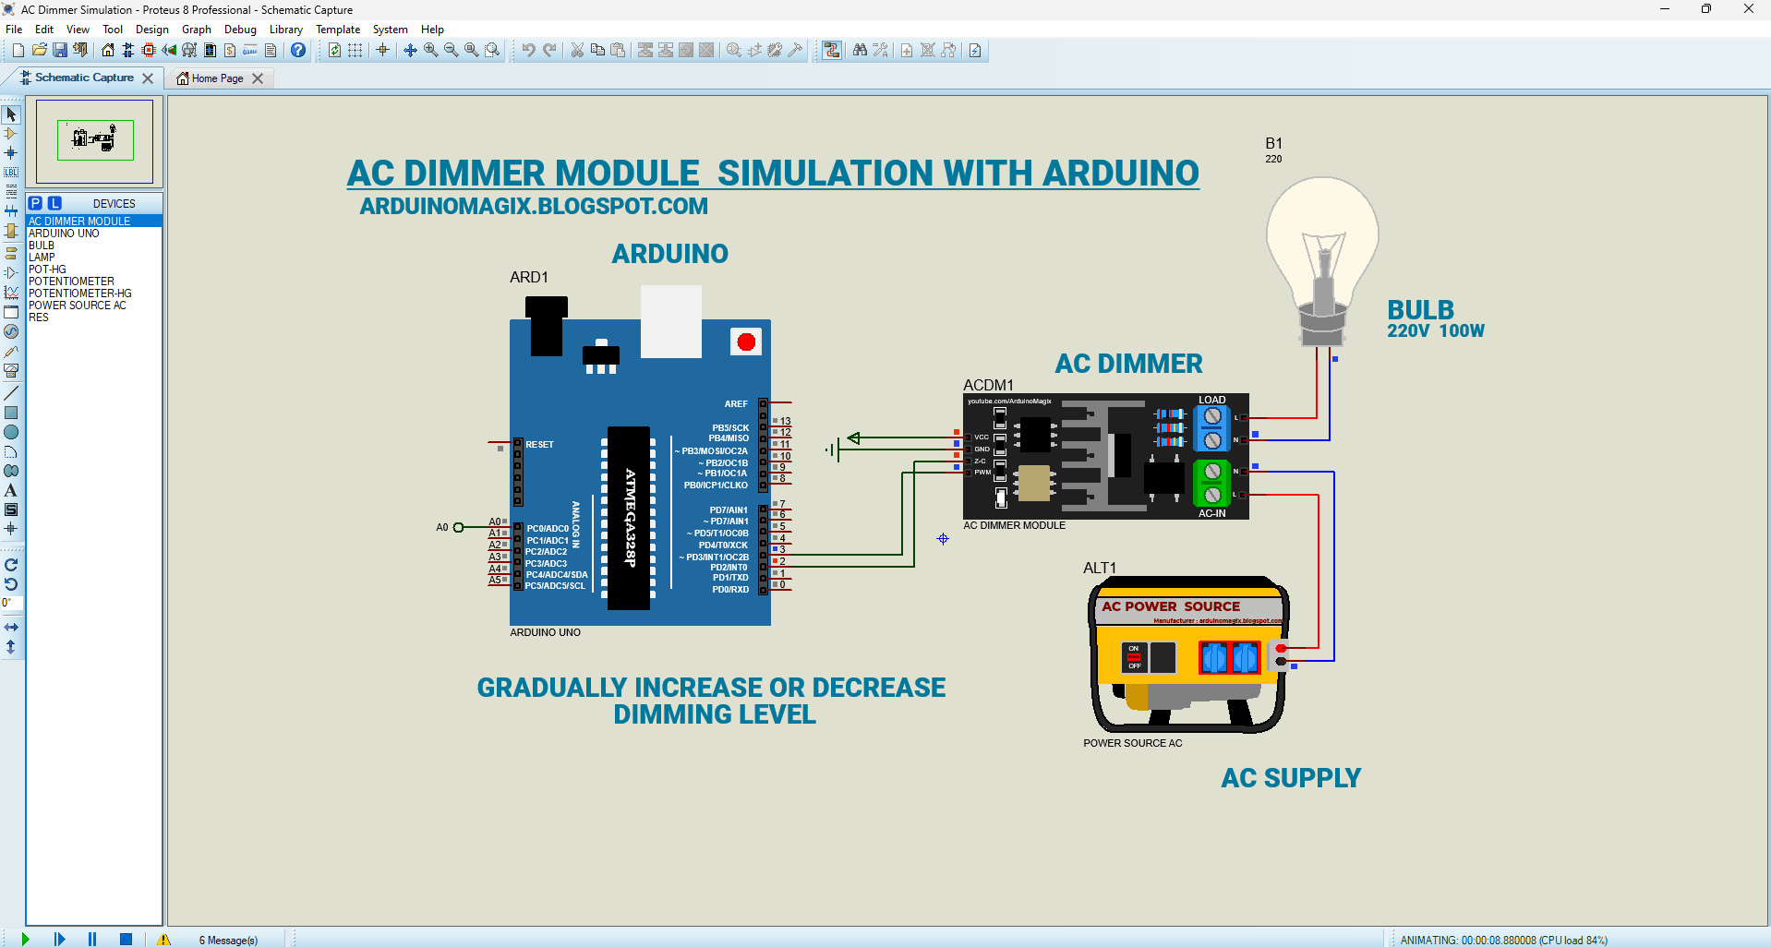Switch to the Schematic Capture tab
The width and height of the screenshot is (1771, 947).
[84, 78]
